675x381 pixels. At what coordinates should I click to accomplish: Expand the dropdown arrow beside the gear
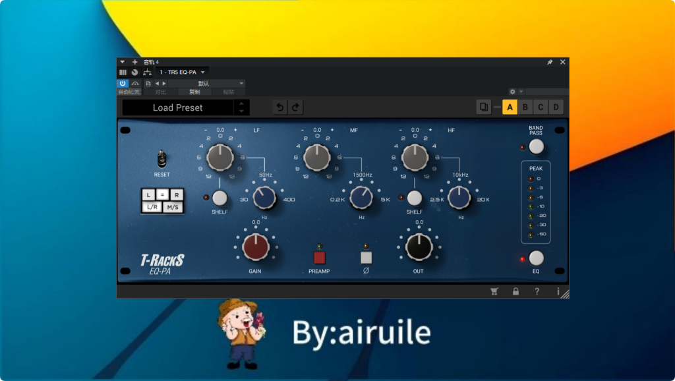click(521, 92)
